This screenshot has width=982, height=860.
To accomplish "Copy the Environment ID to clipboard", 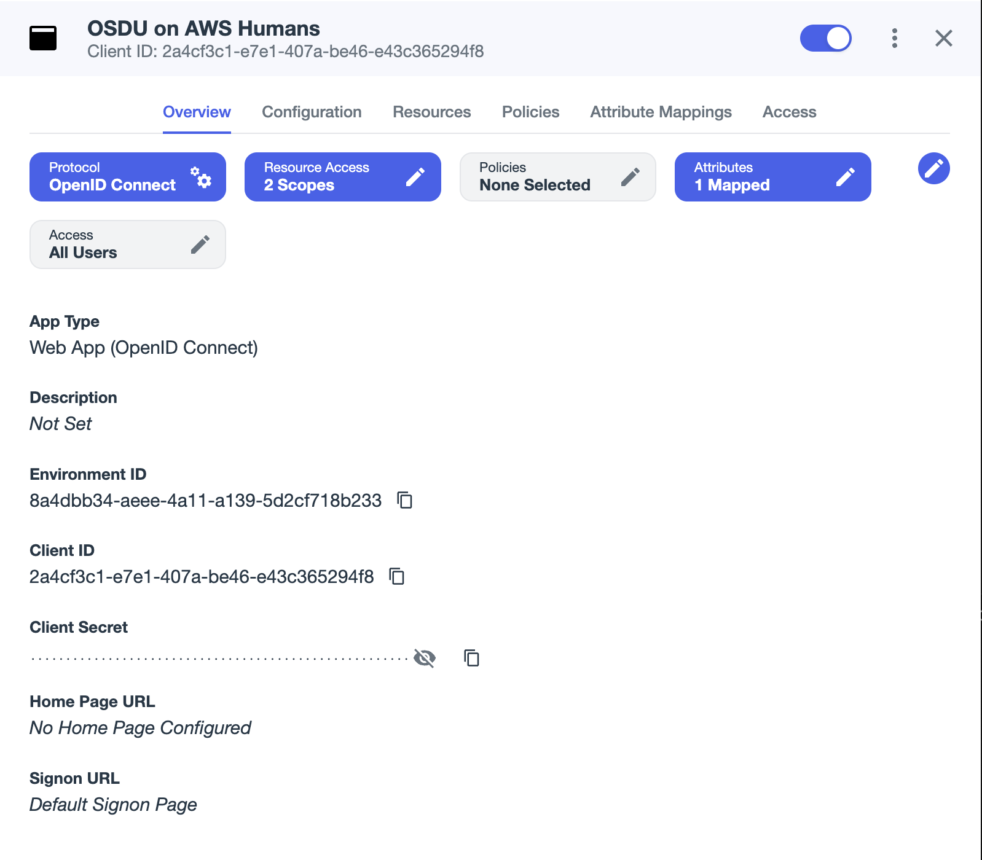I will tap(404, 500).
